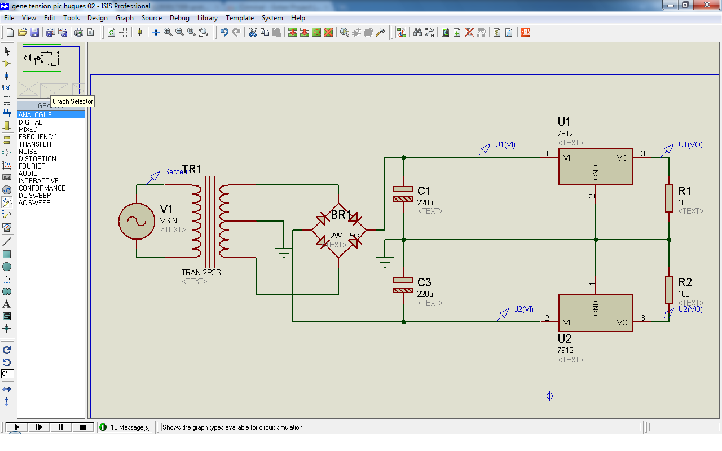This screenshot has height=451, width=722.
Task: Toggle wire auto-router toolbar button
Action: coord(401,32)
